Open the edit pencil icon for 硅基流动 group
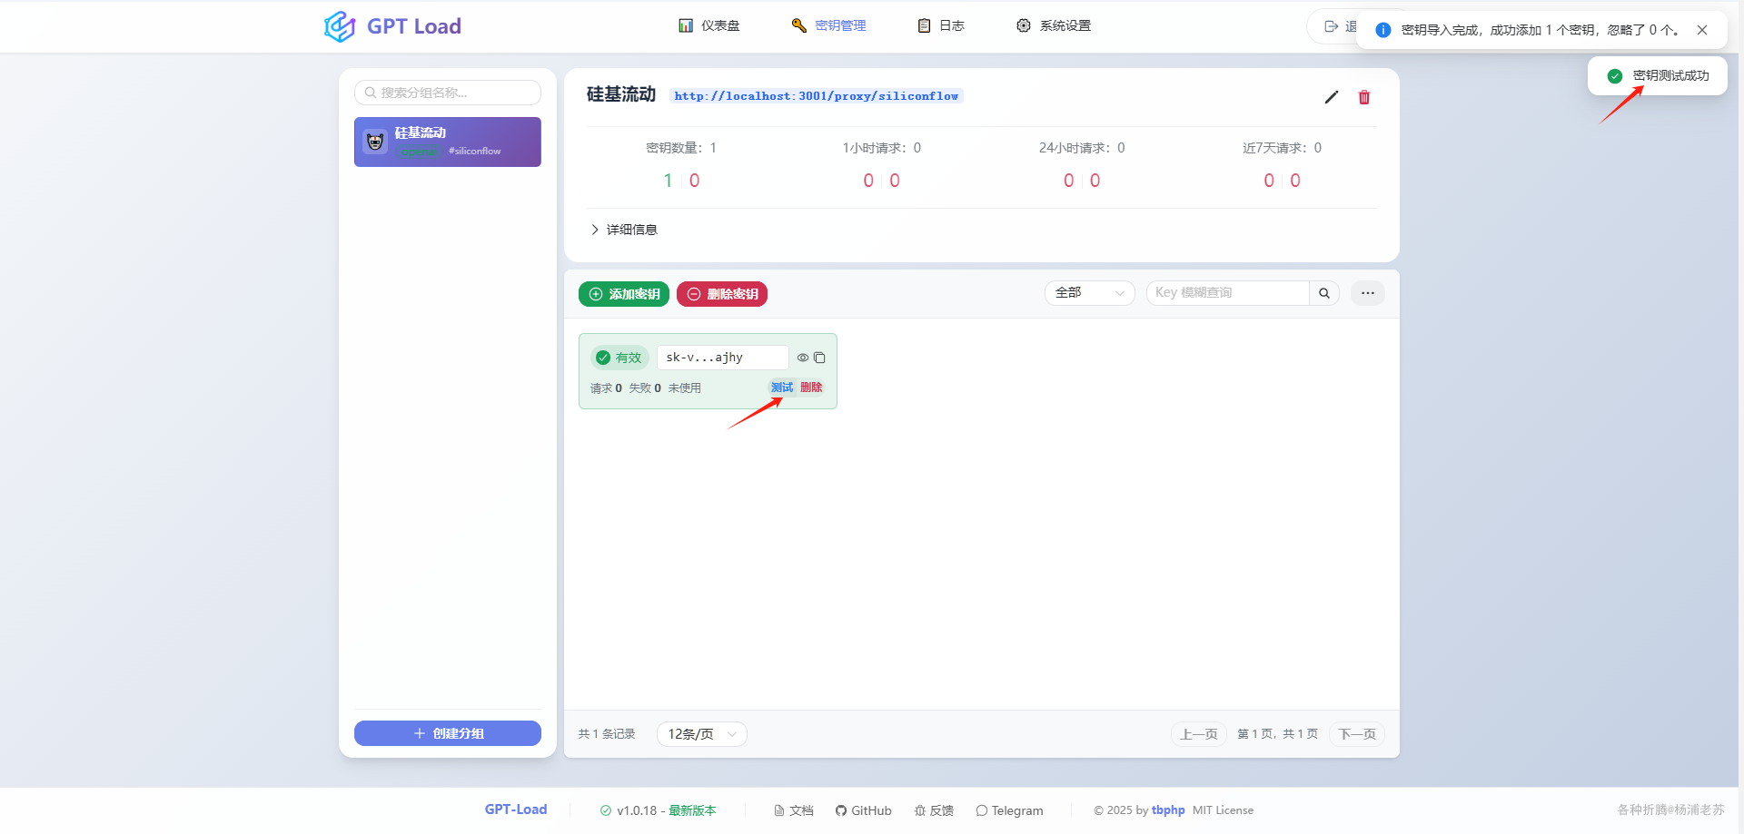 pyautogui.click(x=1331, y=97)
